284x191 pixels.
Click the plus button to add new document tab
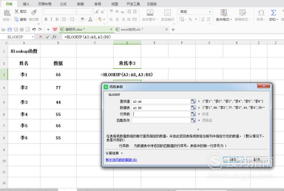pyautogui.click(x=173, y=29)
